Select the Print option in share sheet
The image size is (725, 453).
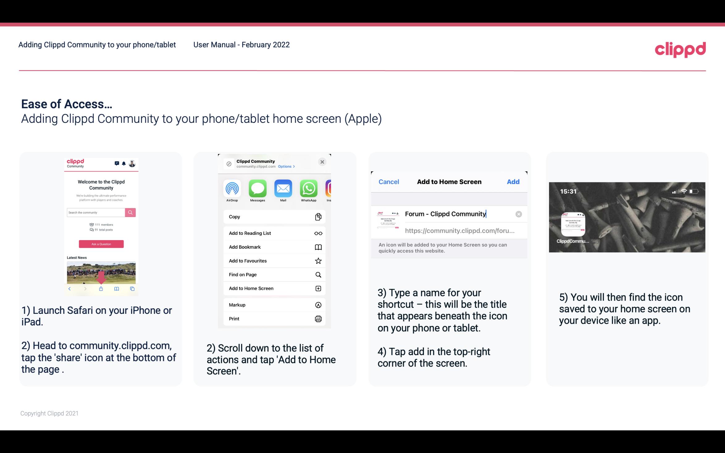(274, 318)
